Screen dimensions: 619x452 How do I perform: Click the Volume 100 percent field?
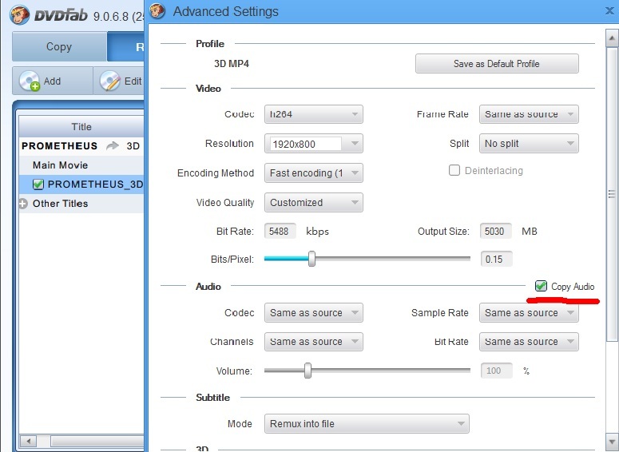tap(496, 371)
